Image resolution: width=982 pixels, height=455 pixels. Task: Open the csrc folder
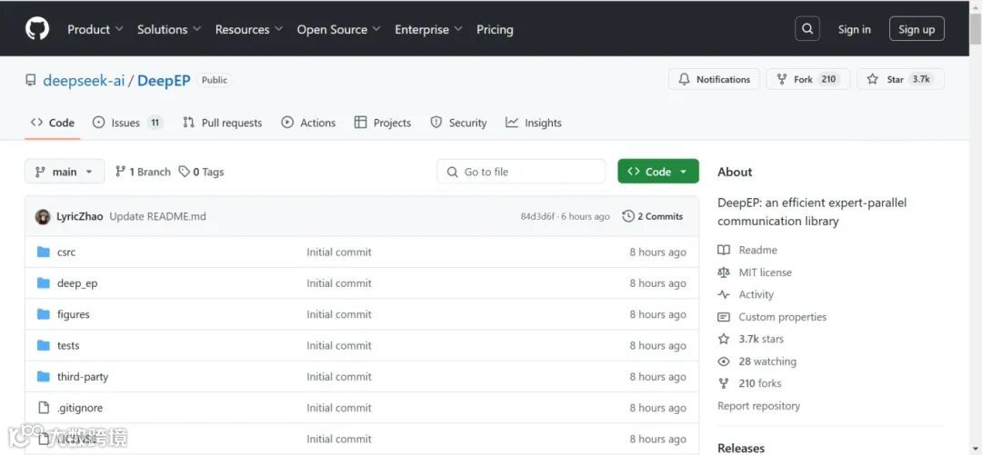(x=66, y=252)
